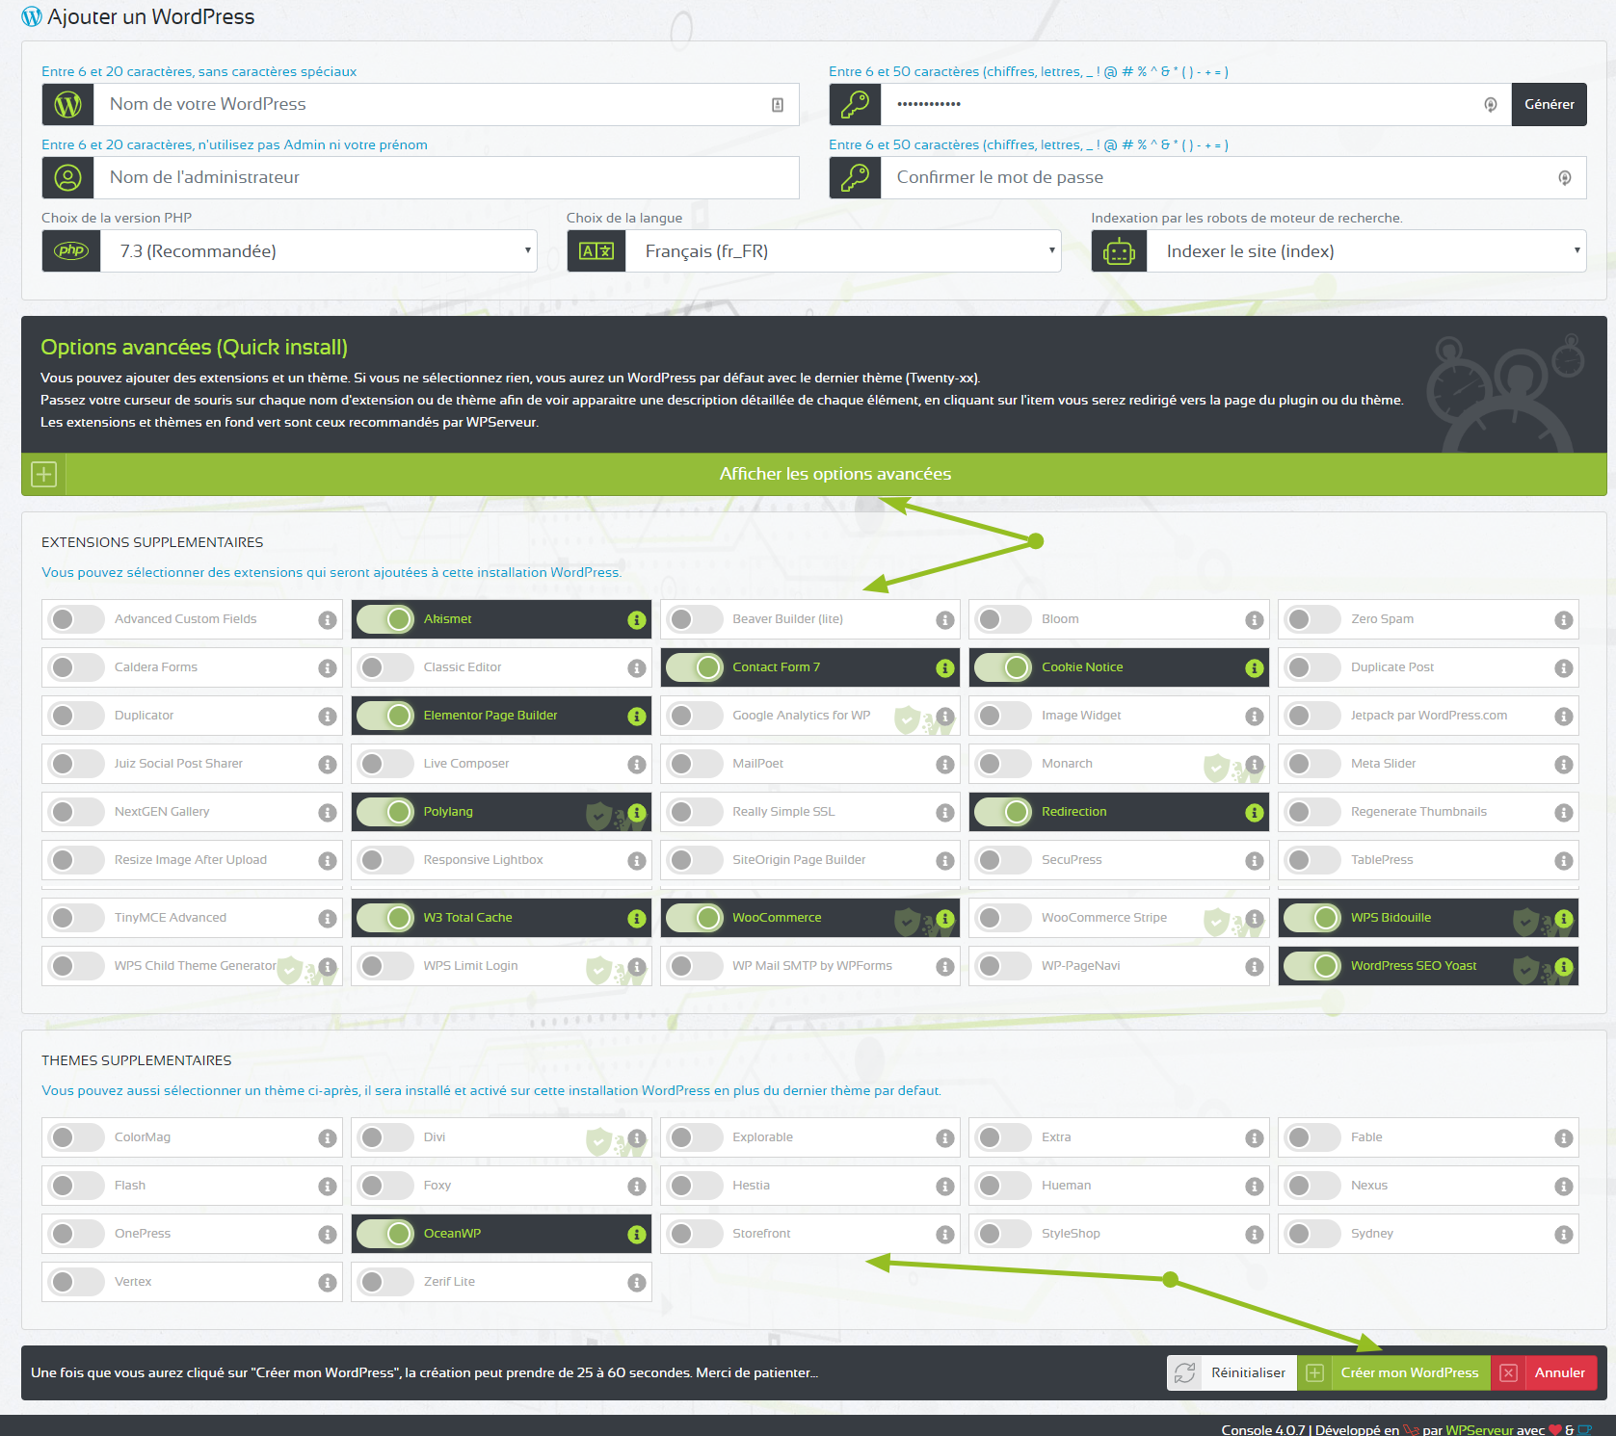Turn on the Storefront theme toggle
Screen dimensions: 1616x1436
coord(694,1234)
